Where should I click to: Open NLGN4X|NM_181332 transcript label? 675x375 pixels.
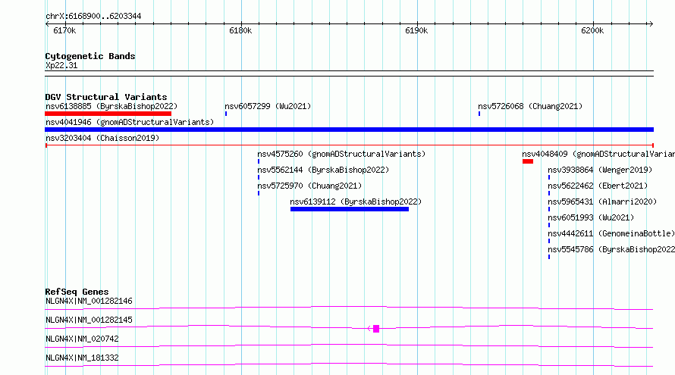pos(82,358)
